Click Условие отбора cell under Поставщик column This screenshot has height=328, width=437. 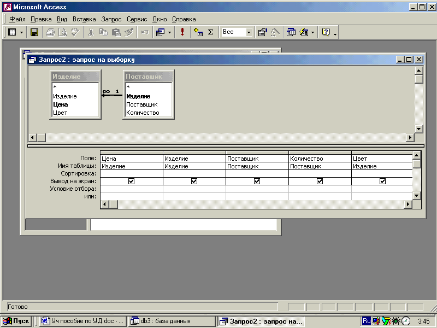(x=257, y=189)
